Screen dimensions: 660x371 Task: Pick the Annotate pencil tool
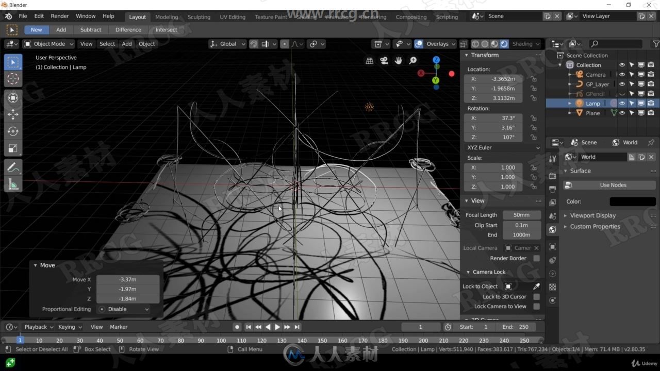(x=13, y=167)
